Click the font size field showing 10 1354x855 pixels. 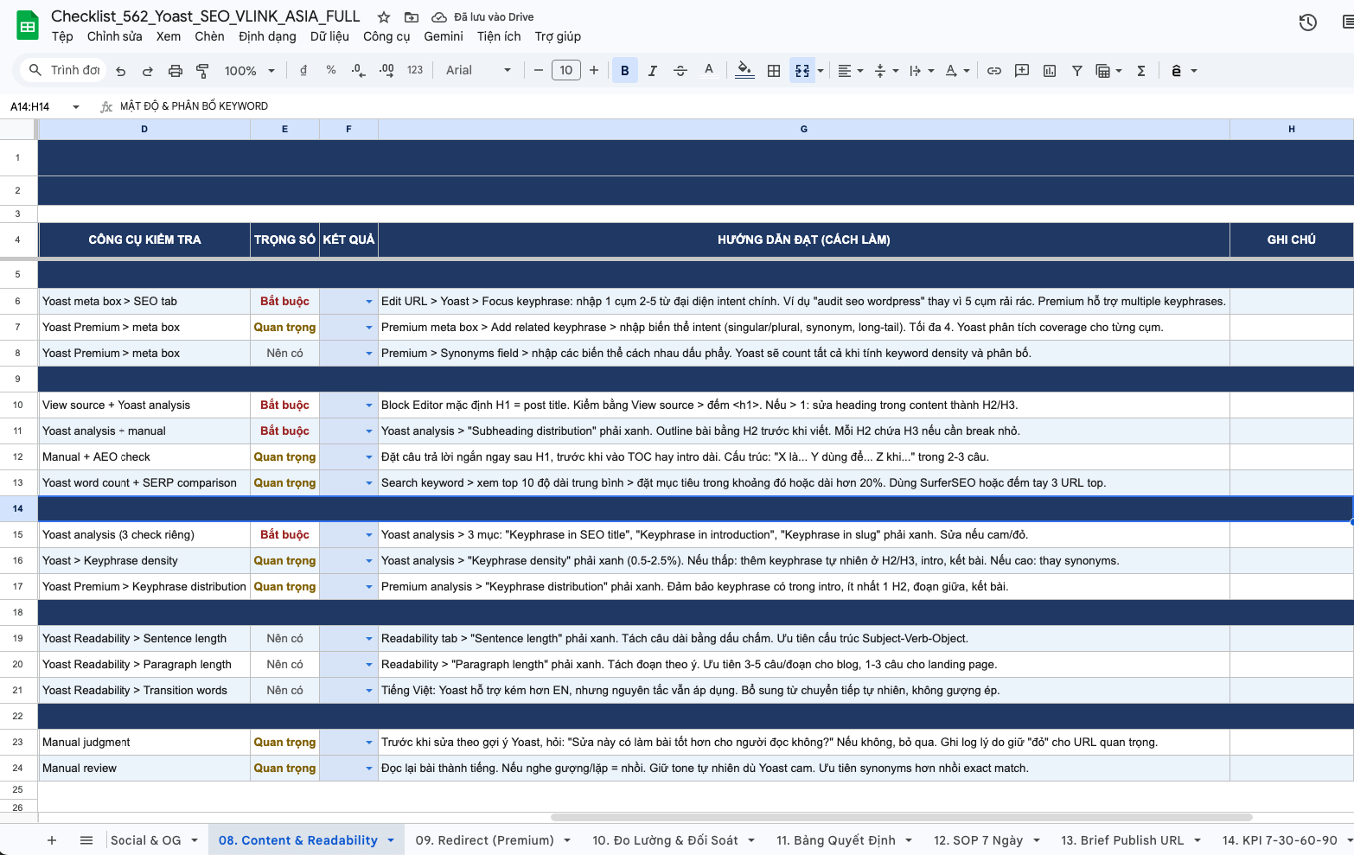(566, 70)
